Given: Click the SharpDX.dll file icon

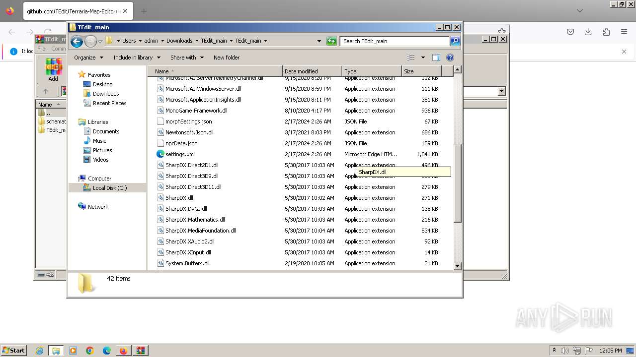Looking at the screenshot, I should 160,198.
